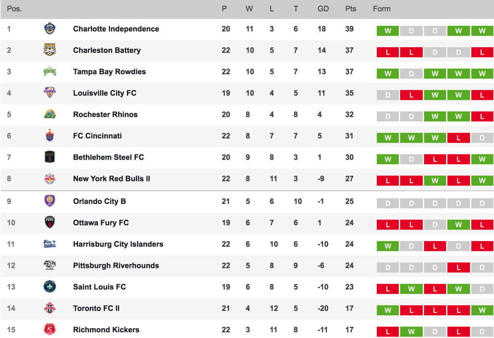Image resolution: width=494 pixels, height=338 pixels.
Task: Click the Charleston Battery team logo
Action: coord(50,50)
